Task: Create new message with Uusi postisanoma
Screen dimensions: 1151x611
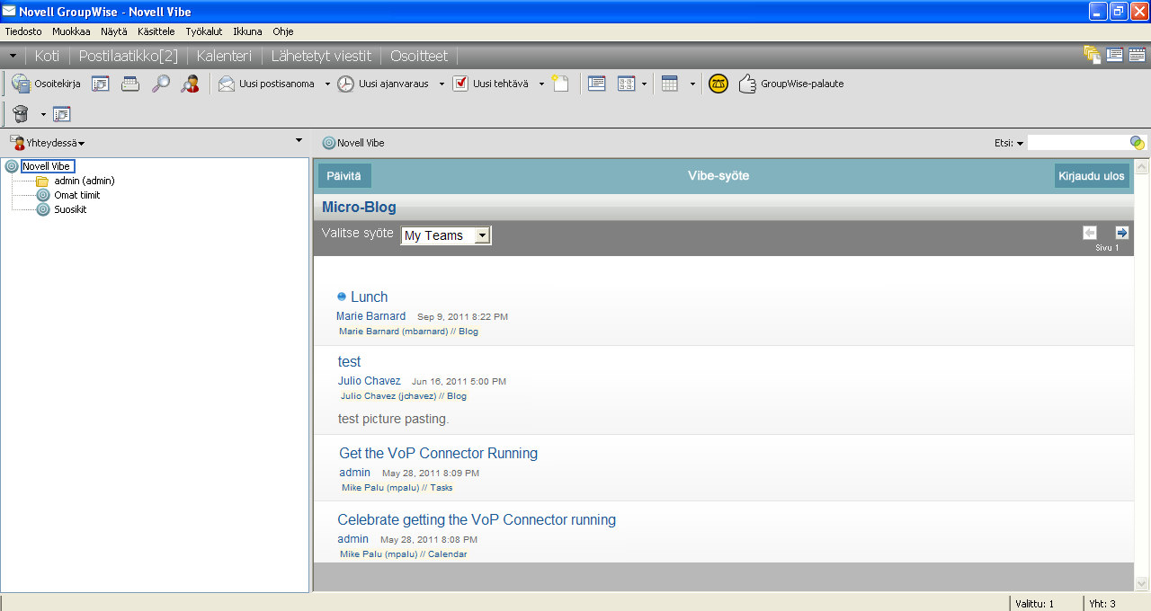Action: [x=266, y=84]
